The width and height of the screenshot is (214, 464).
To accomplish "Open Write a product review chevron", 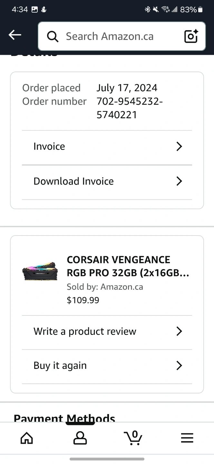I will click(180, 331).
